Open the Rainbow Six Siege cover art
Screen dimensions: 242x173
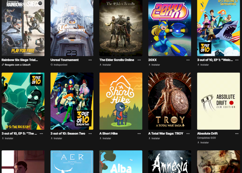pos(23,28)
